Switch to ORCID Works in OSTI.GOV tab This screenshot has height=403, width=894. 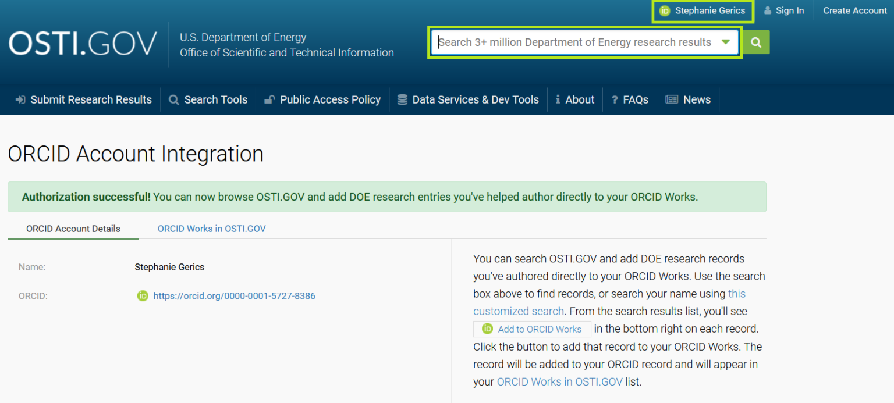(212, 229)
